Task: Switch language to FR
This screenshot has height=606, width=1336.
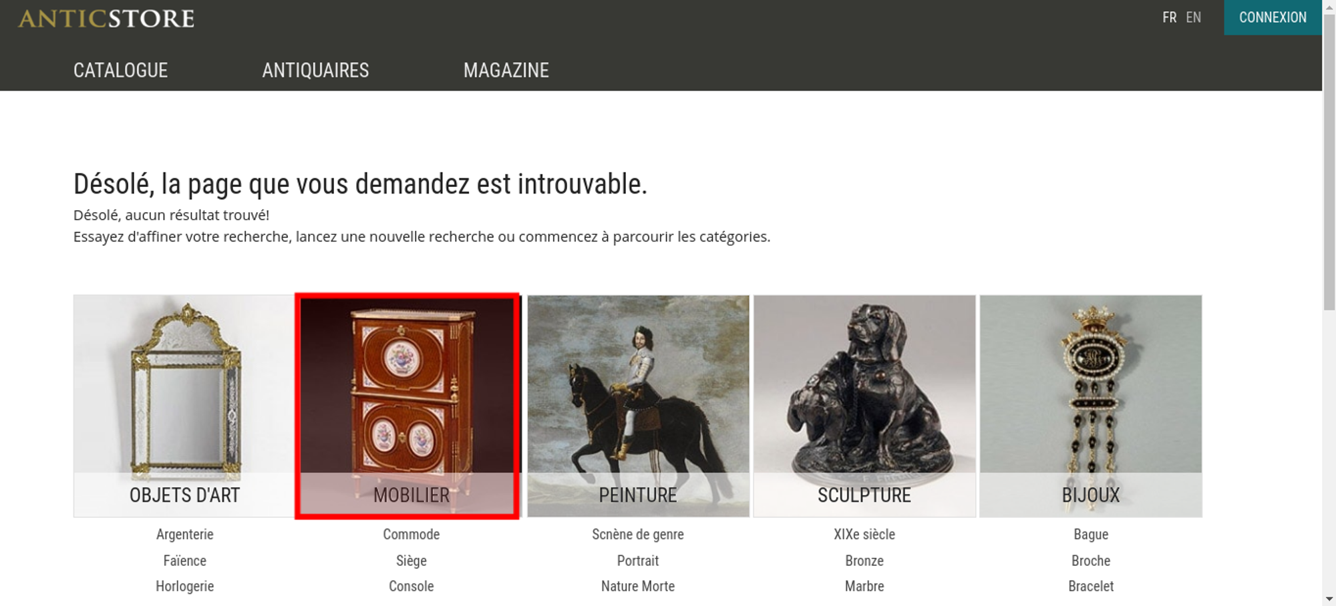Action: pyautogui.click(x=1169, y=17)
